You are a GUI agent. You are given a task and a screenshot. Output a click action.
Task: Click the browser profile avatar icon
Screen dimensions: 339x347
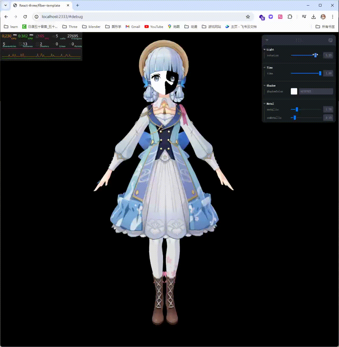323,16
